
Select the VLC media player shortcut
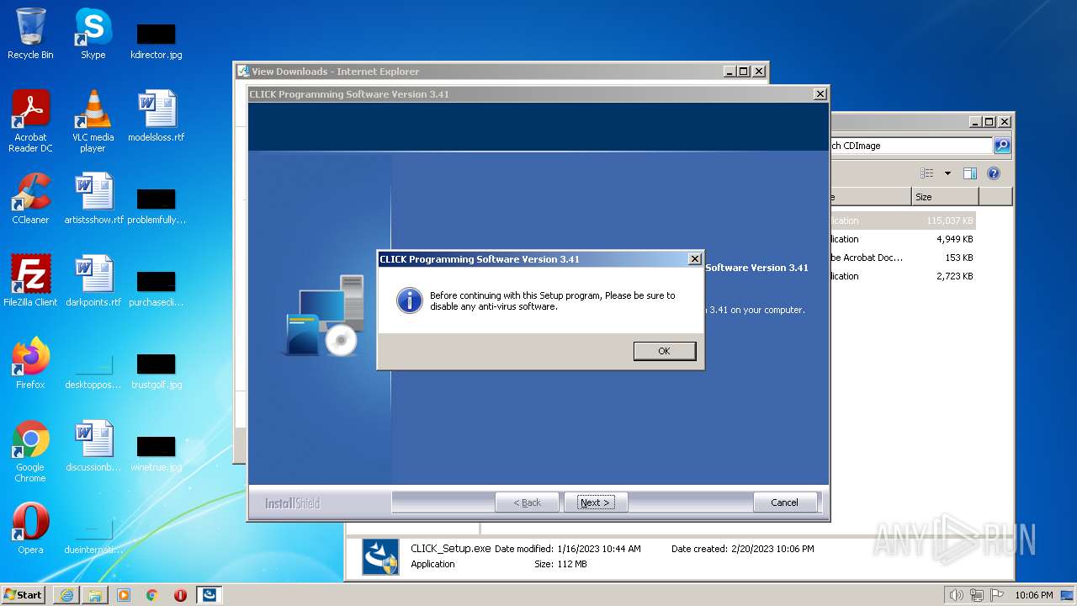point(93,122)
